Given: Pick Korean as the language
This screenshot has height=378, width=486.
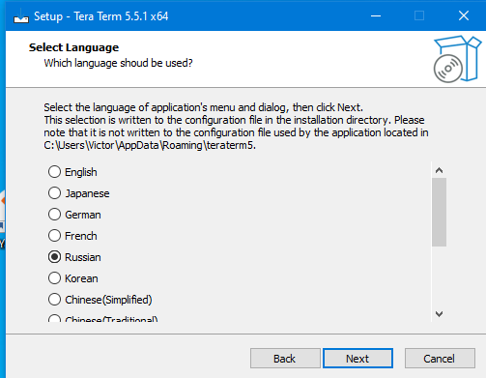Looking at the screenshot, I should pyautogui.click(x=73, y=278).
